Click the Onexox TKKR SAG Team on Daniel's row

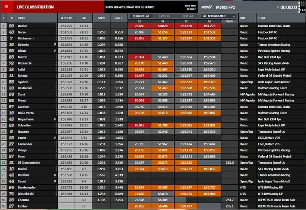click(x=274, y=26)
